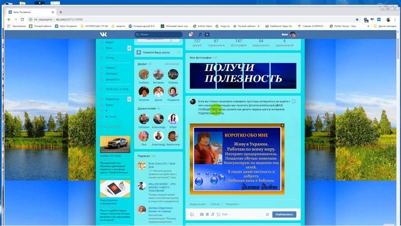The image size is (401, 226).
Task: Open the 'Видно всем' visibility dropdown
Action: (x=198, y=204)
